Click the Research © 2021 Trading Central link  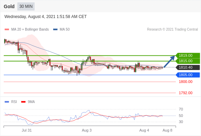[172, 30]
